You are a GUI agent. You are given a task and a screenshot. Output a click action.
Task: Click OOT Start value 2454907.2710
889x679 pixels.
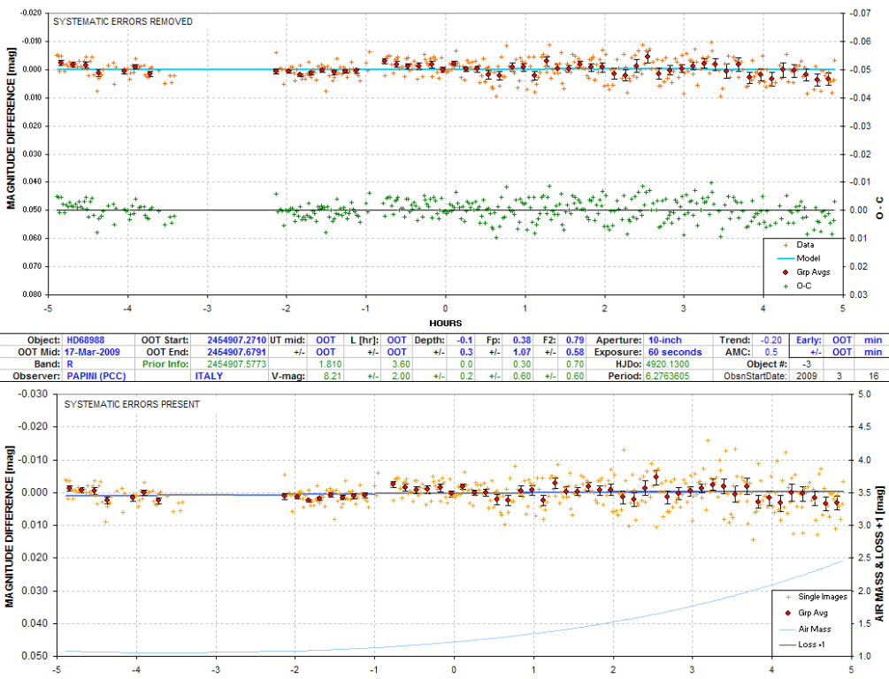coord(236,340)
